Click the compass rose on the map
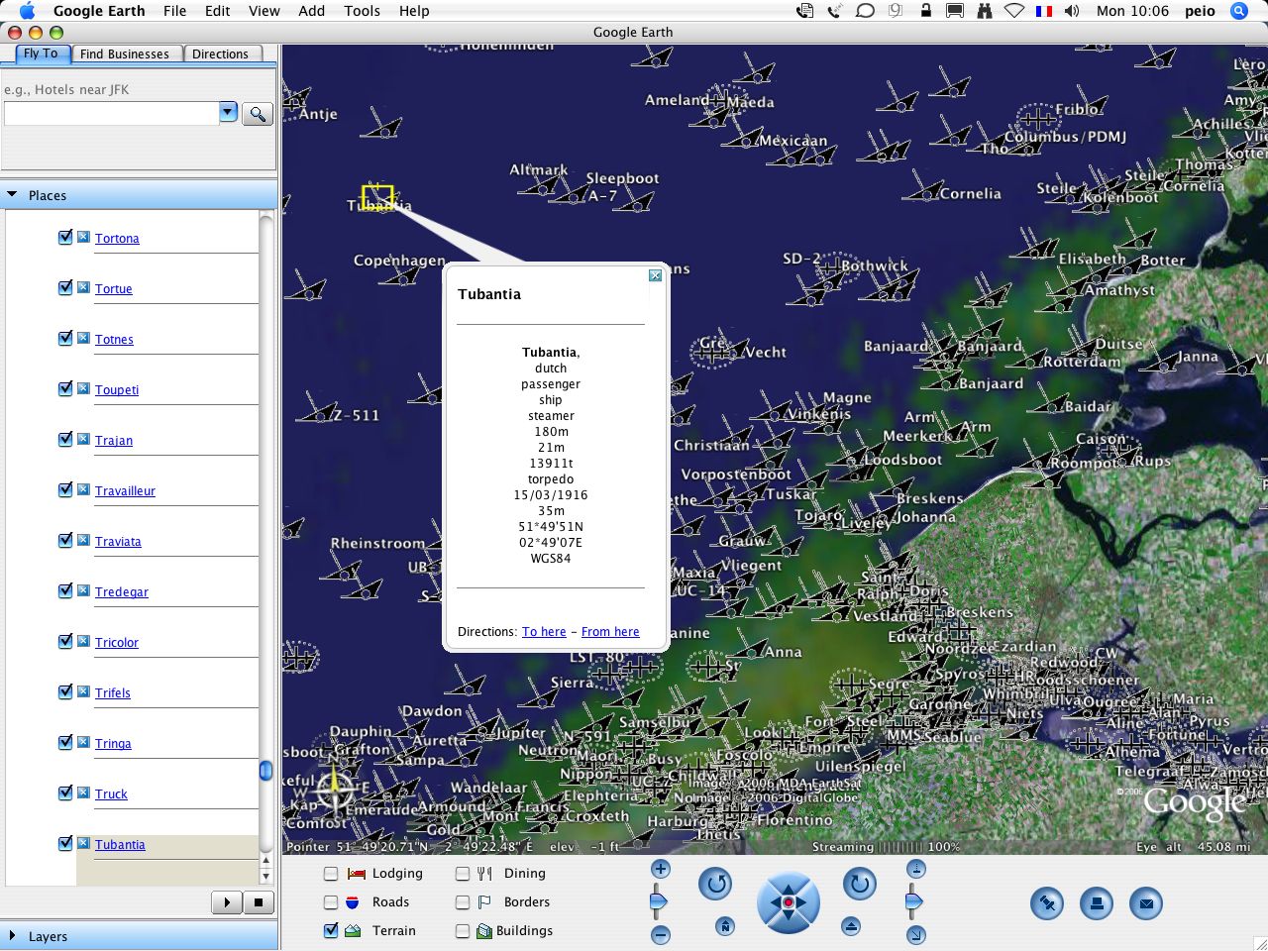The height and width of the screenshot is (951, 1268). coord(335,790)
